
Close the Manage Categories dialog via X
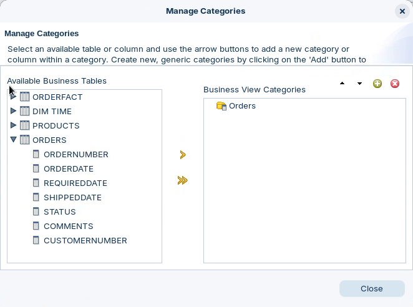[x=402, y=11]
